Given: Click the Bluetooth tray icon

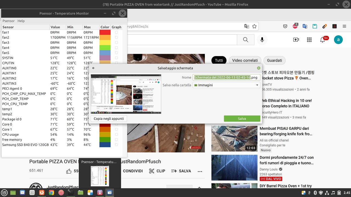Looking at the screenshot, I should click(x=315, y=193).
